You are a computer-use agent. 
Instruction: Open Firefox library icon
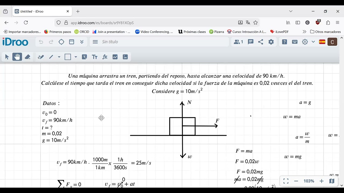point(288,23)
